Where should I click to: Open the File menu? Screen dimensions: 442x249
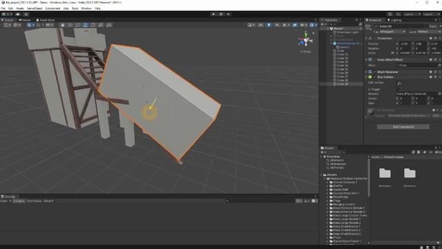tap(3, 8)
